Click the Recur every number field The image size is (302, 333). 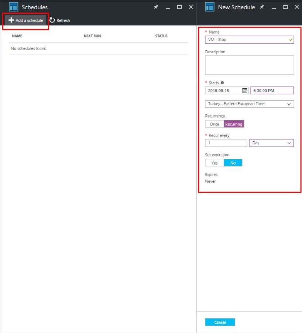click(x=226, y=143)
